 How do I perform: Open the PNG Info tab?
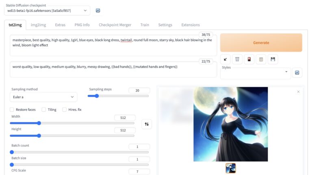tap(82, 25)
